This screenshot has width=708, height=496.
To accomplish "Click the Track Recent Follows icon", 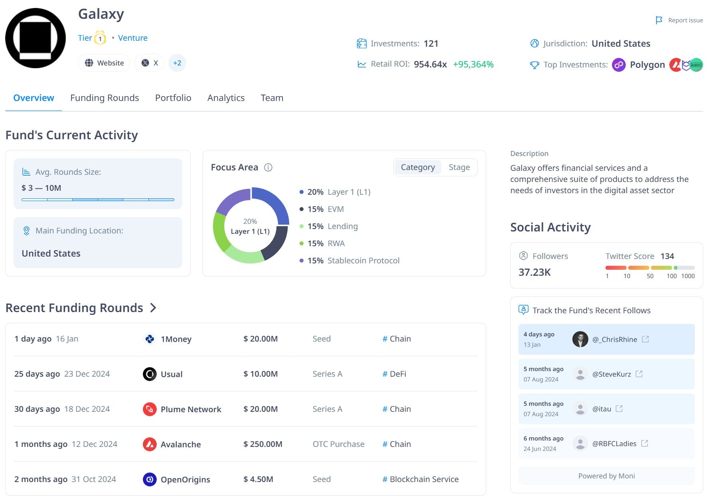I will [523, 310].
